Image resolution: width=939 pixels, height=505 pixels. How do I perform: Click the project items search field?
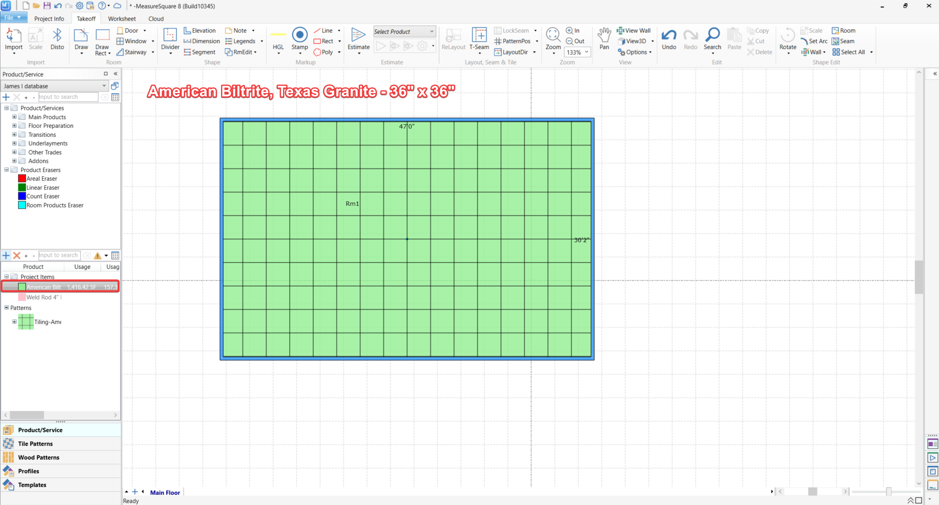pyautogui.click(x=59, y=255)
